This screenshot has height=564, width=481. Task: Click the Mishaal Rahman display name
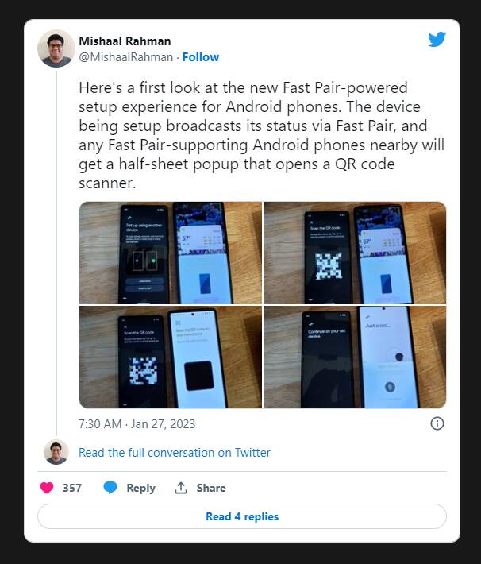coord(125,41)
